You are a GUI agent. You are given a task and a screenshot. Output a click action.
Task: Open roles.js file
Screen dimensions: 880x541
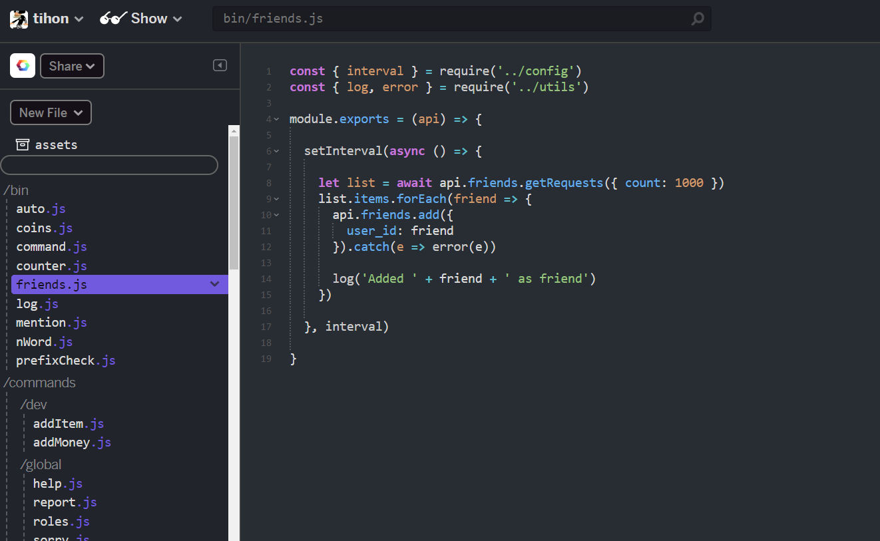point(61,521)
